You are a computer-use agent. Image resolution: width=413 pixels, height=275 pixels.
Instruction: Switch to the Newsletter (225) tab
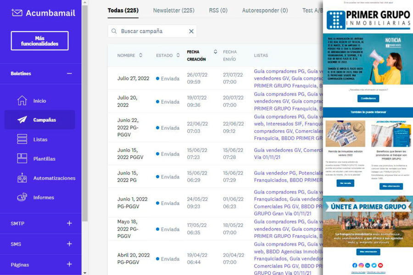(x=173, y=10)
